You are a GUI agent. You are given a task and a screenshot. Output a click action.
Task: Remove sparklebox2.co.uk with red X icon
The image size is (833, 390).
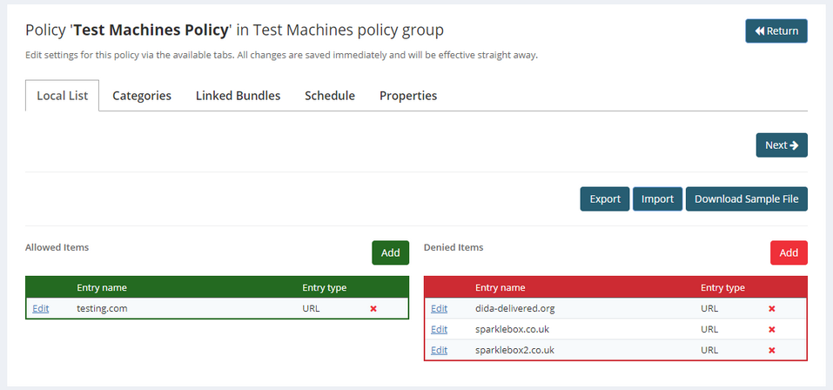(x=771, y=350)
